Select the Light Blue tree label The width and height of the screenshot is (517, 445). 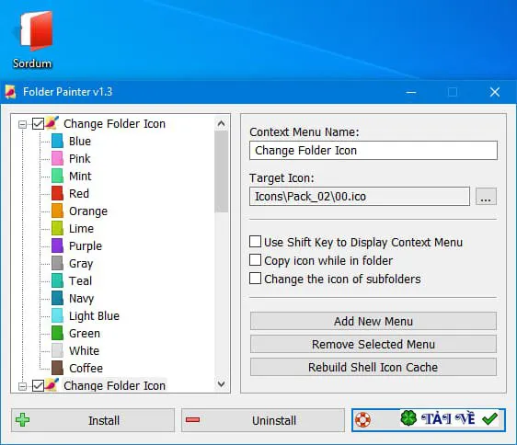tap(94, 315)
